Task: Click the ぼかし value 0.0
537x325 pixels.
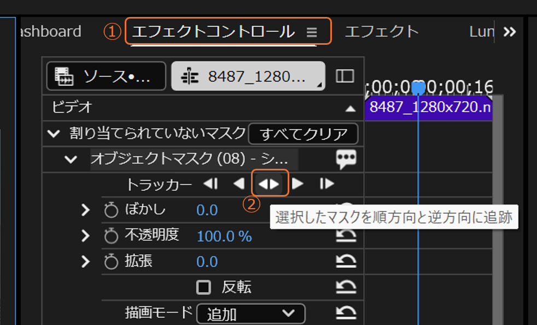Action: (207, 210)
